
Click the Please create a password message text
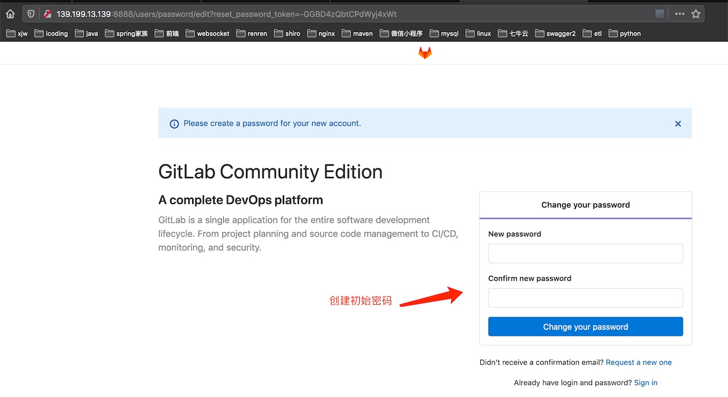[272, 123]
